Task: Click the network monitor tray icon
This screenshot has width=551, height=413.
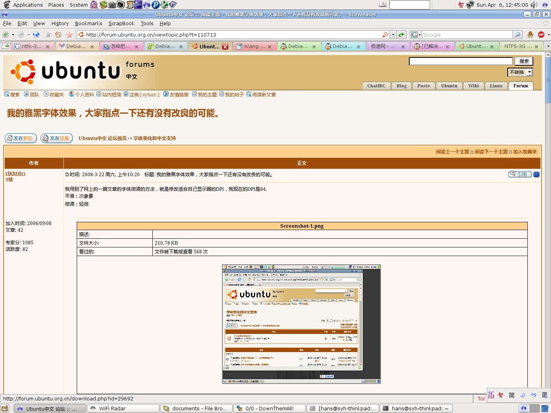Action: (x=470, y=5)
